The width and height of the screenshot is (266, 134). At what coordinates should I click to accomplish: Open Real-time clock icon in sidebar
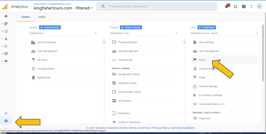pos(6,31)
